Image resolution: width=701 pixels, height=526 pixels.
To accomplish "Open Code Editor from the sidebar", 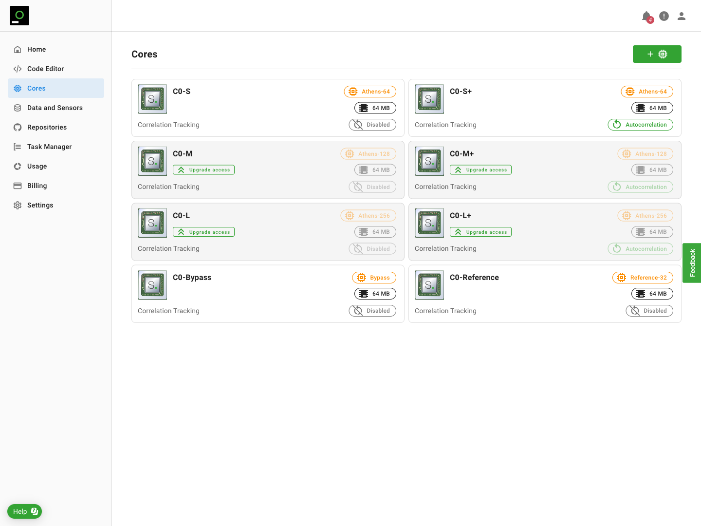I will [45, 69].
